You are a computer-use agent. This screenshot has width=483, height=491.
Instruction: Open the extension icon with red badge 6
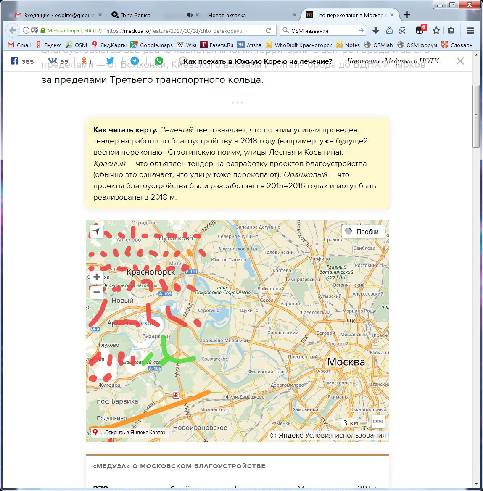(x=420, y=30)
